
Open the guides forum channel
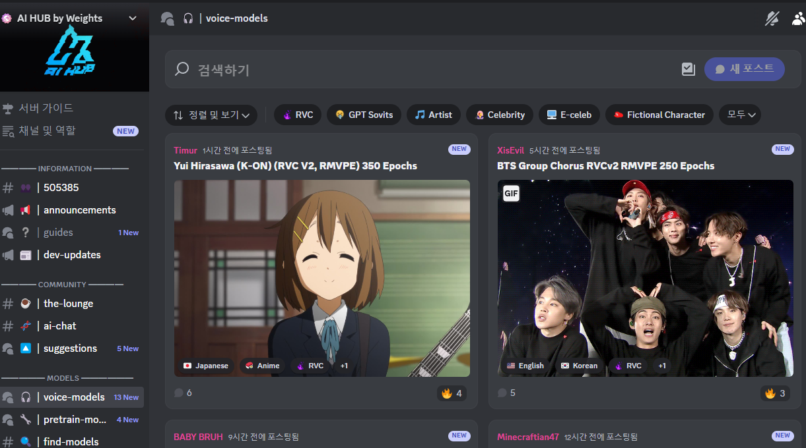pos(72,233)
